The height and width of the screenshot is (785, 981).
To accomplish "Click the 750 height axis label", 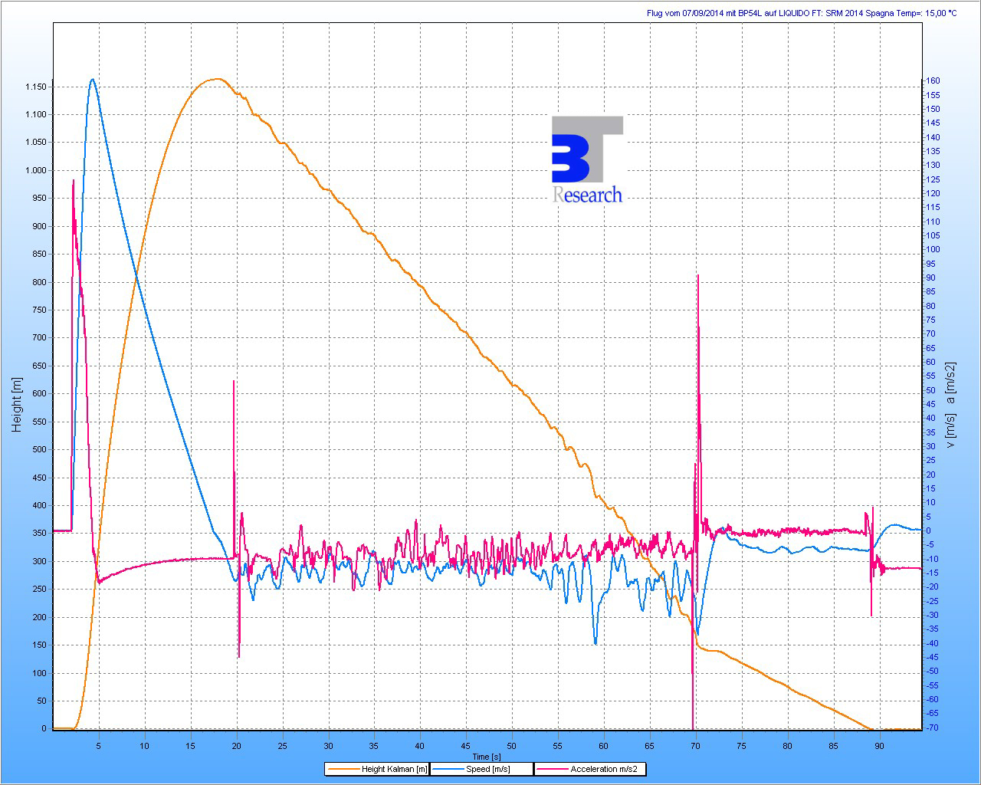I will (x=39, y=310).
